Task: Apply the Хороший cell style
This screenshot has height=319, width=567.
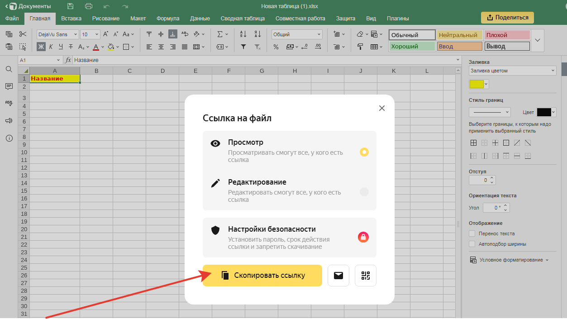Action: tap(412, 46)
